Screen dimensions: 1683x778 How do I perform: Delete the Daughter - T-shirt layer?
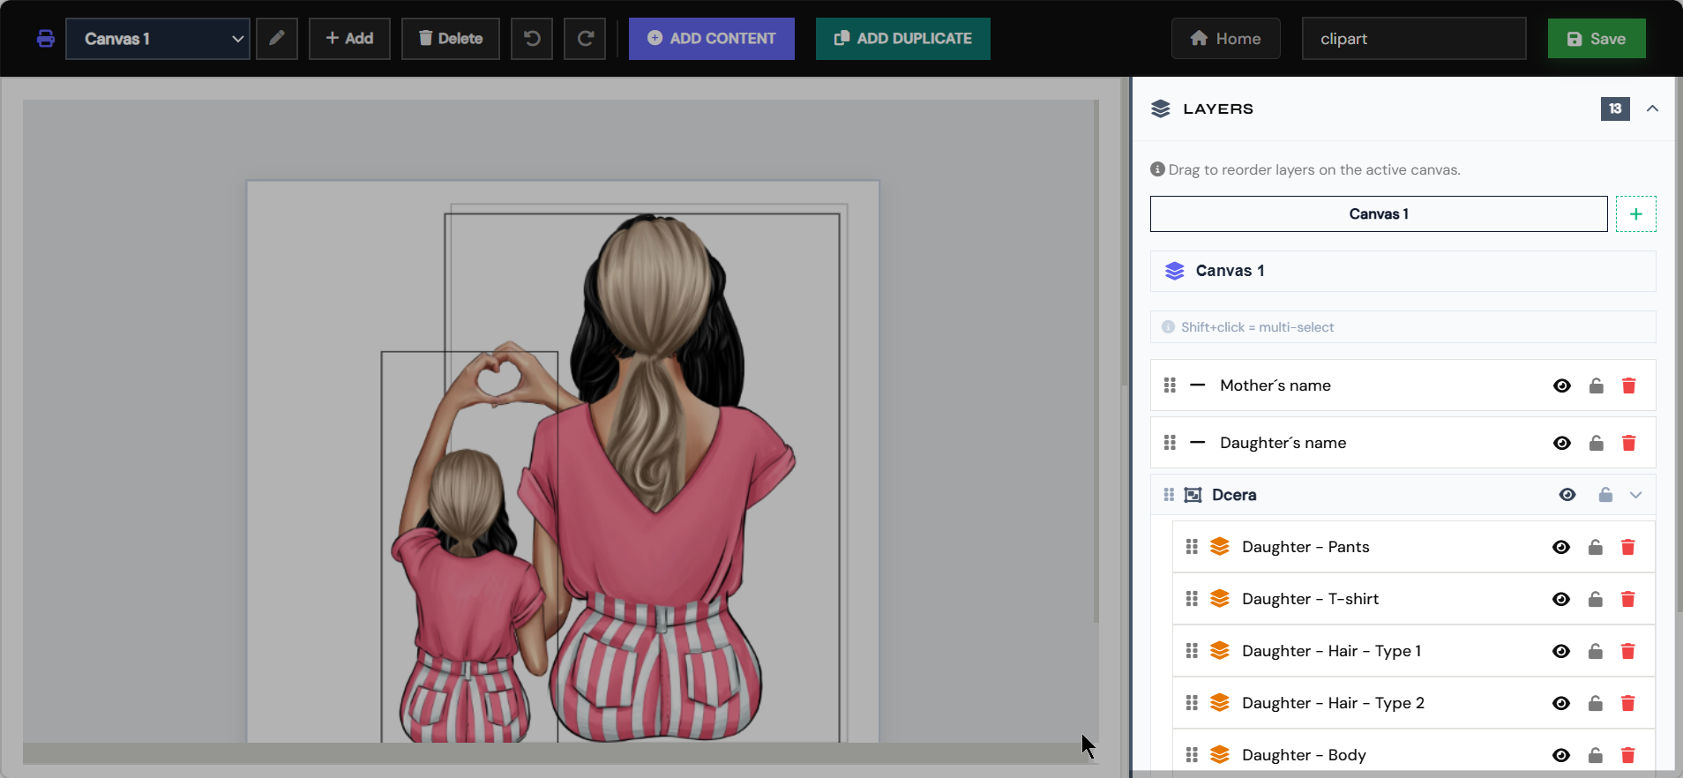(1628, 599)
